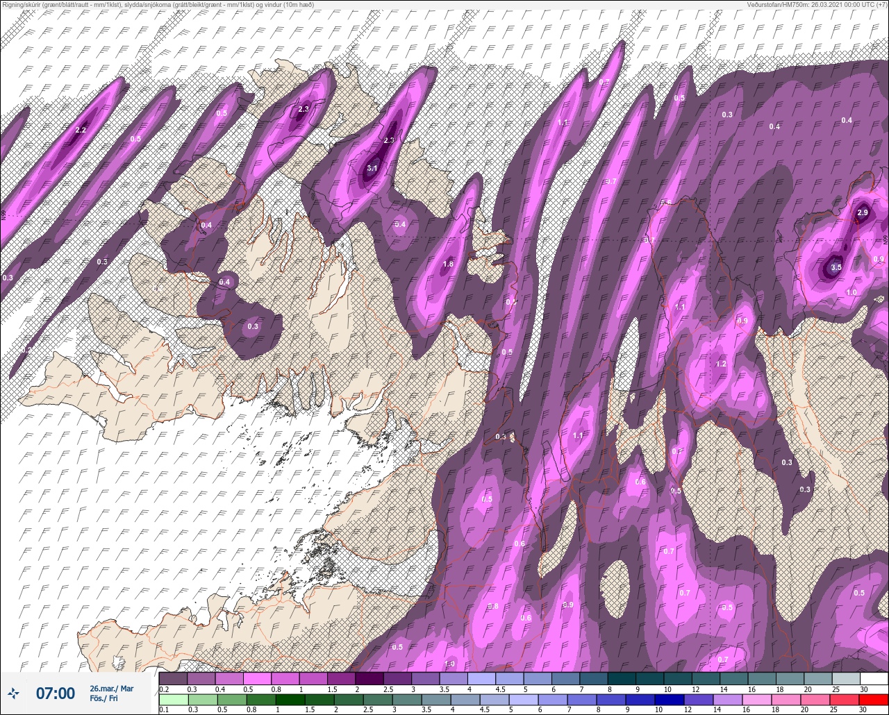Click the Rigning/skúrir map title text

click(x=158, y=5)
